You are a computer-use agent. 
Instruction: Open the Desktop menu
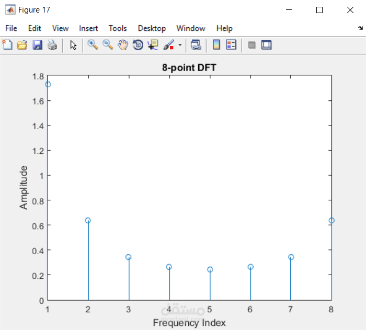click(152, 28)
